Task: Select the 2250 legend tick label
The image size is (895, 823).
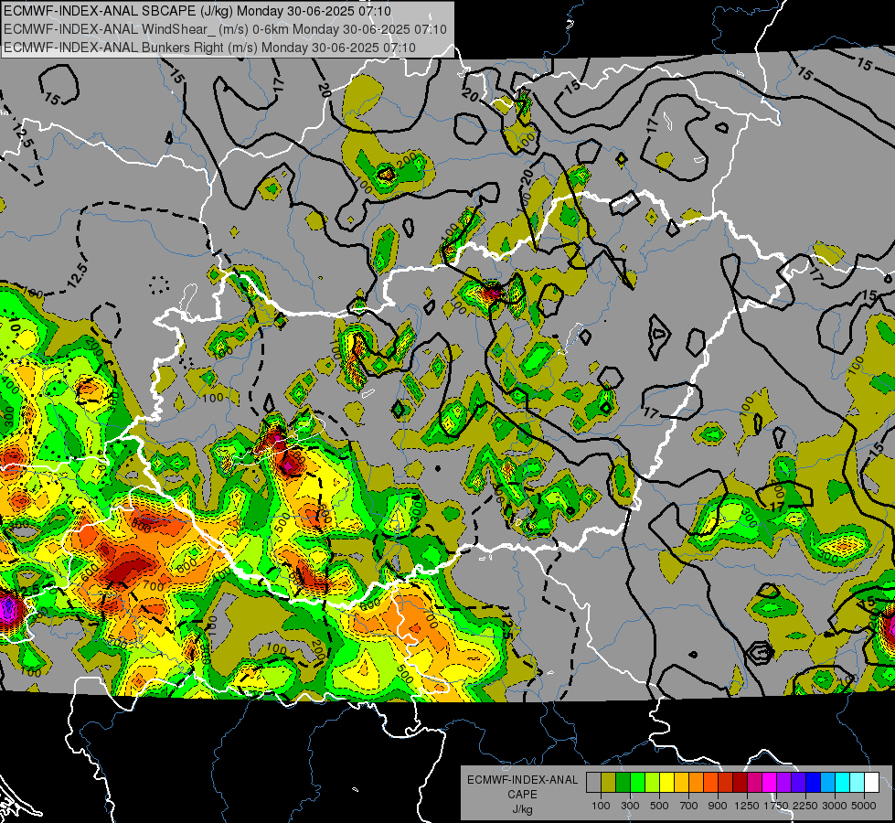Action: tap(806, 806)
